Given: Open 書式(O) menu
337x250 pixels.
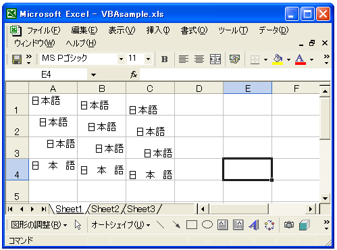Looking at the screenshot, I should pos(194,30).
